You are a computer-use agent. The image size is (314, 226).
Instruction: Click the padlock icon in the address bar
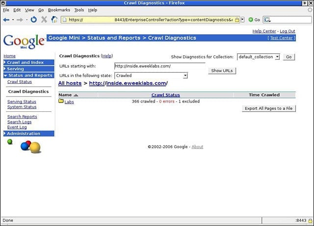[x=237, y=20]
